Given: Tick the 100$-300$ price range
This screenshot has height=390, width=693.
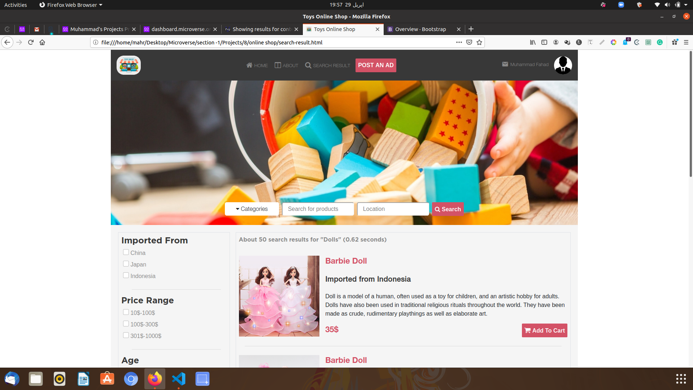Looking at the screenshot, I should point(126,324).
